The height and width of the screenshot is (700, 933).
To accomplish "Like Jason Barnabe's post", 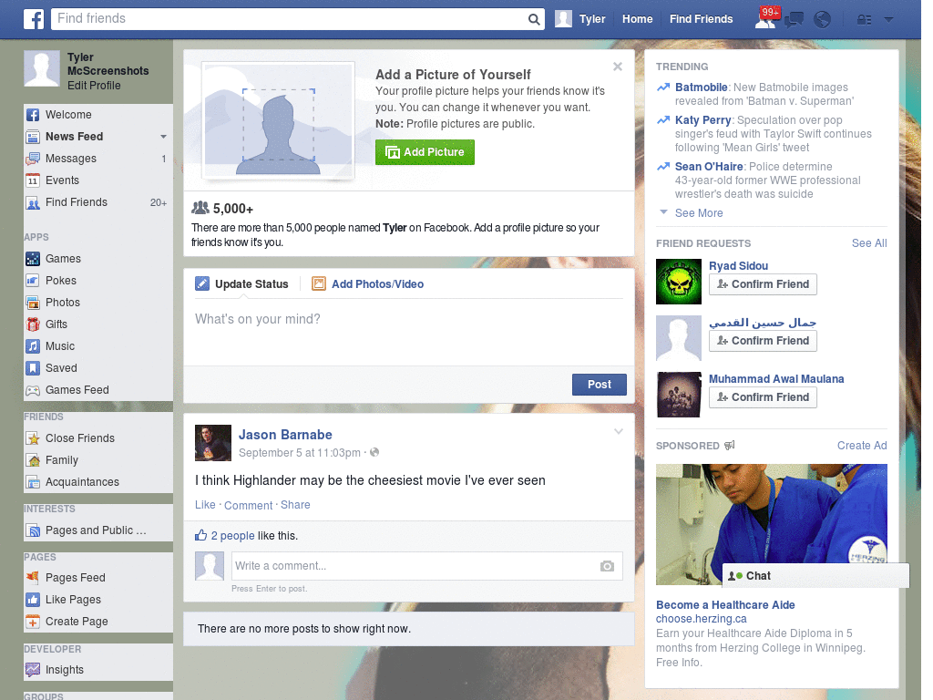I will (205, 505).
